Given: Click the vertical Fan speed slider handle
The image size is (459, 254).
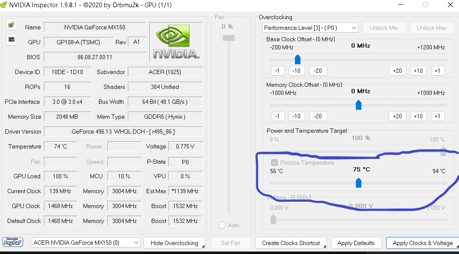Looking at the screenshot, I should coord(228,38).
